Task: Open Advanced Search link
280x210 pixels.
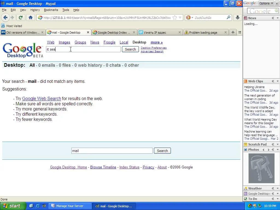Action: point(152,51)
